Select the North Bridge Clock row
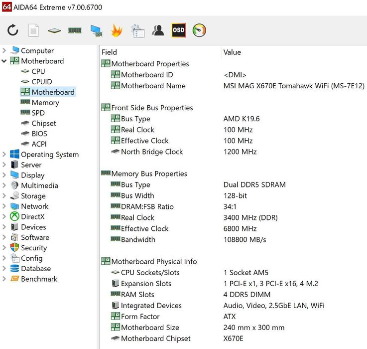367x349 pixels. click(x=184, y=152)
